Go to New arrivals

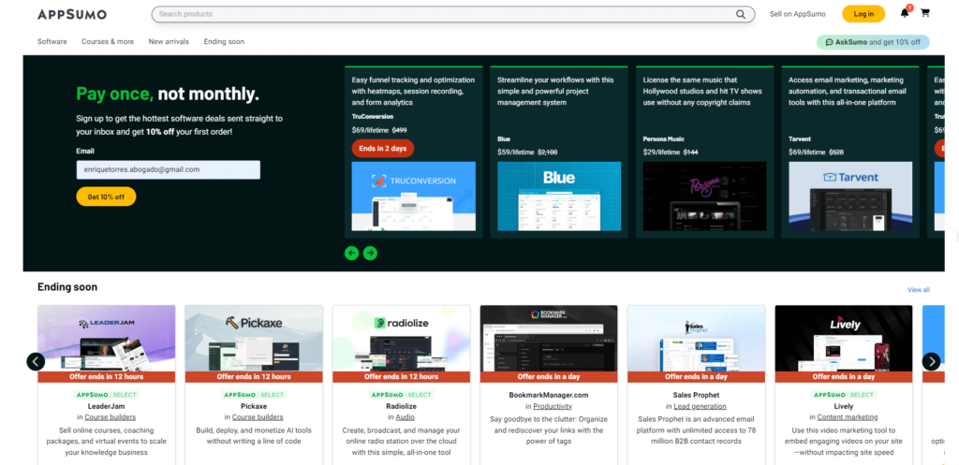tap(169, 41)
